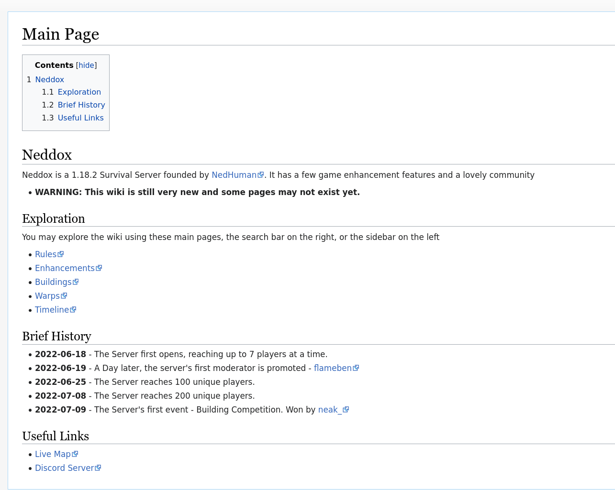
Task: Open the Rules page link
Action: click(x=45, y=254)
